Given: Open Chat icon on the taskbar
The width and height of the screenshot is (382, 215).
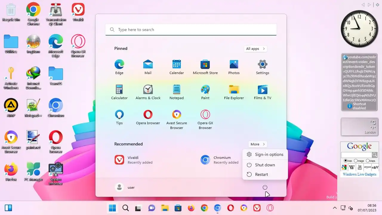Looking at the screenshot, I should point(152,208).
